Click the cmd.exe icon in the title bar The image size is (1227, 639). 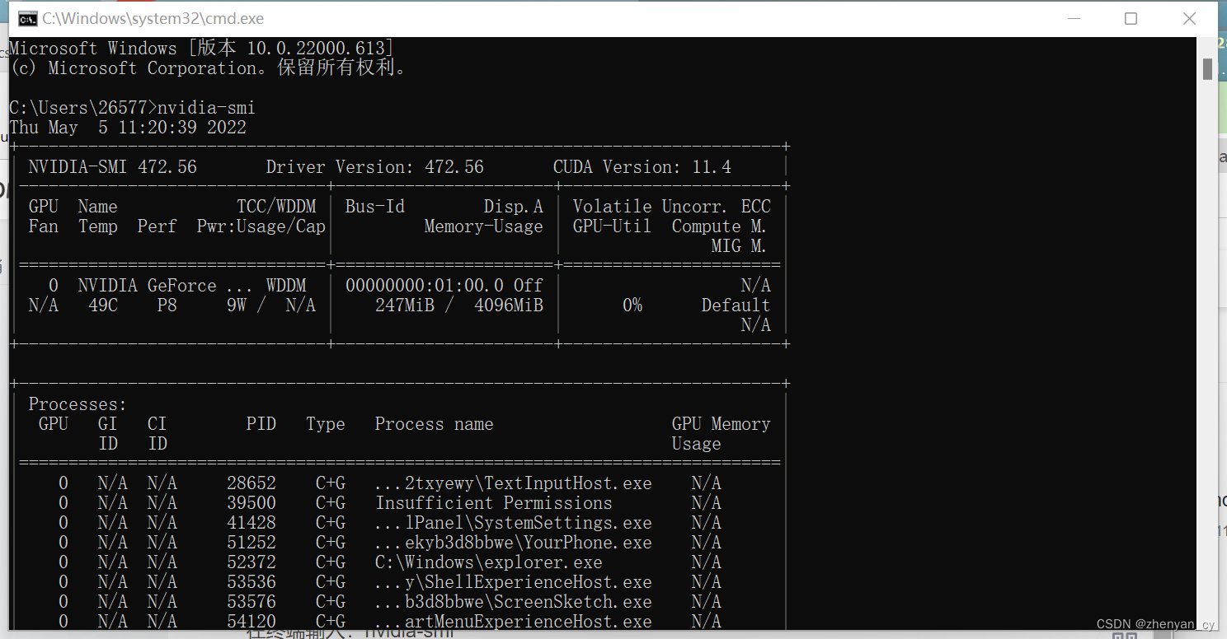tap(26, 17)
